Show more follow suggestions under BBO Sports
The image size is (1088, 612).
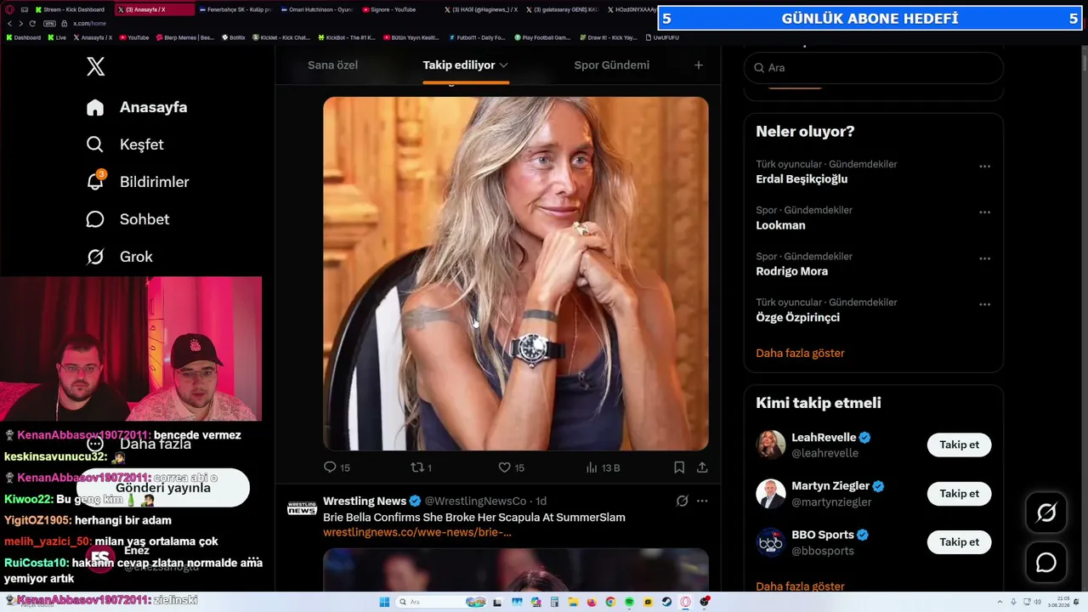(x=800, y=586)
